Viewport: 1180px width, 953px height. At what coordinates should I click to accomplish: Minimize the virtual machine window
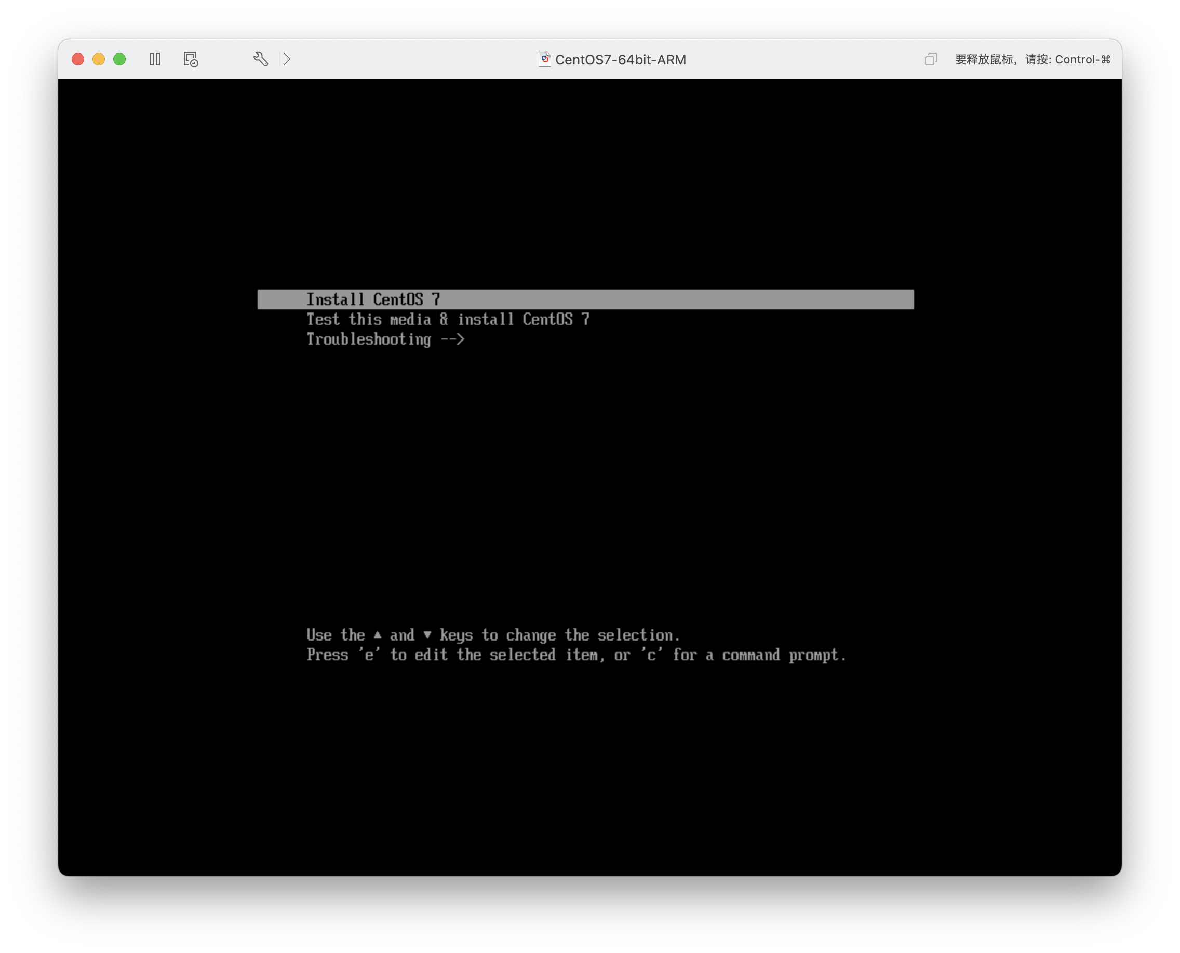point(99,59)
